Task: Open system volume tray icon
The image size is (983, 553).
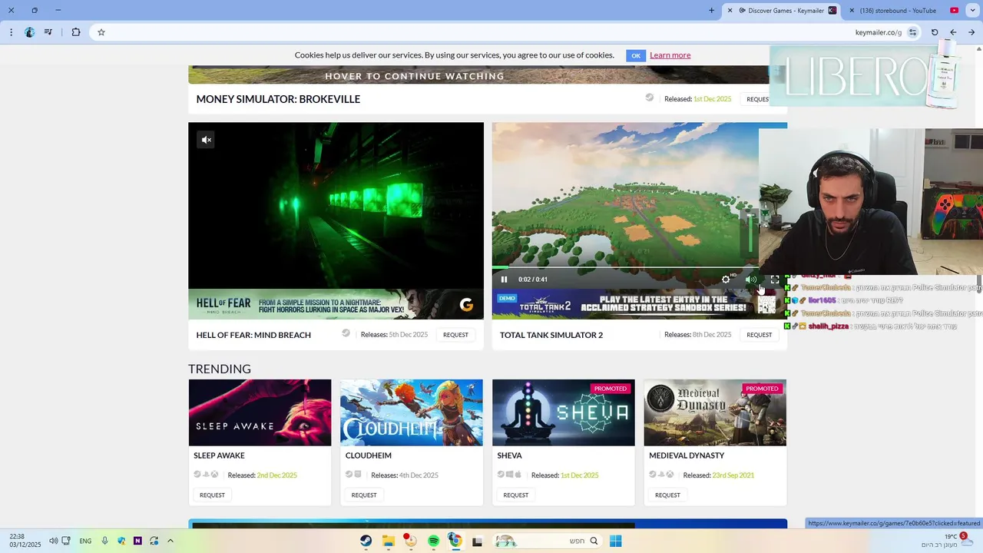Action: tap(53, 541)
